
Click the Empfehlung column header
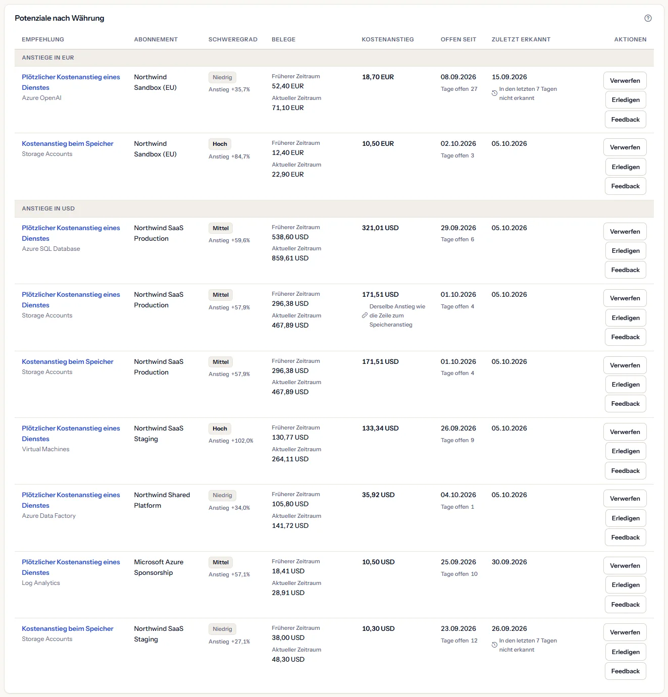click(x=43, y=39)
